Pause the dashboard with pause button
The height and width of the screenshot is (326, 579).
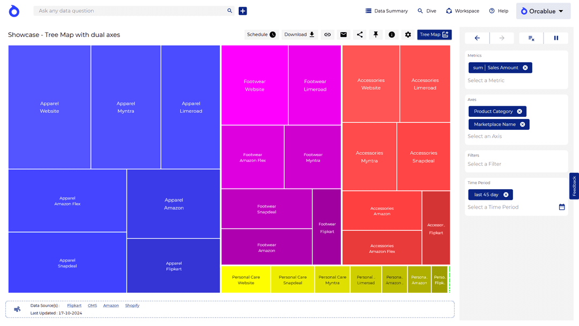pos(556,38)
